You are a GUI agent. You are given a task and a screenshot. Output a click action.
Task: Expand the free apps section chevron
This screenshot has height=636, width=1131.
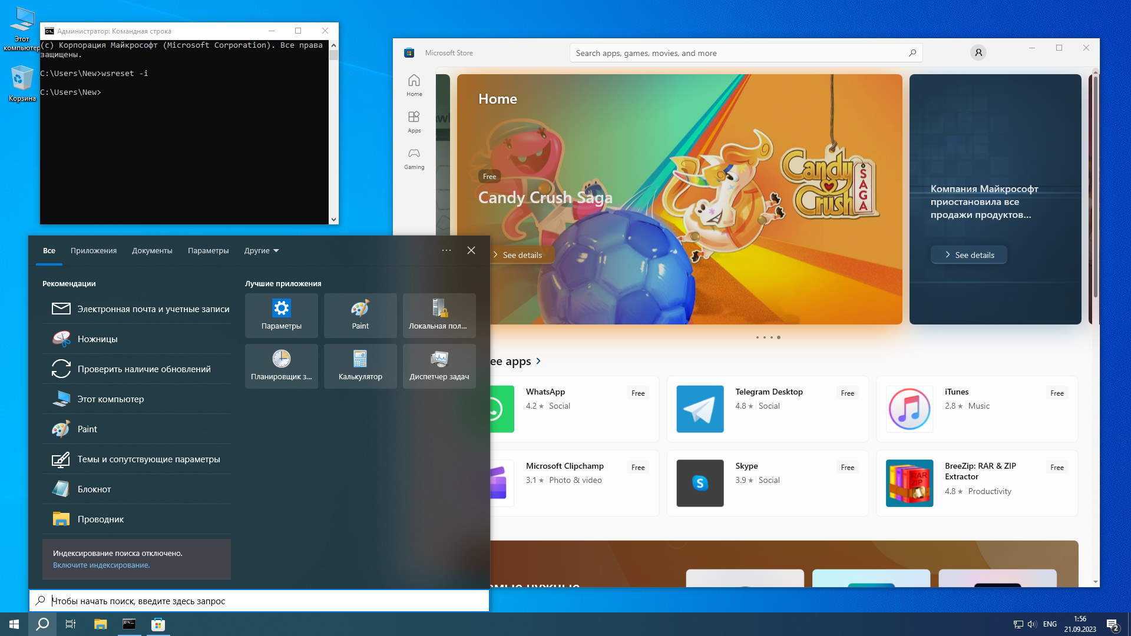(538, 361)
